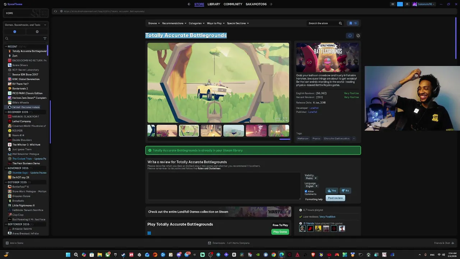Screen dimensions: 460x259
Task: Expand more tags with plus button
Action: coord(354,138)
